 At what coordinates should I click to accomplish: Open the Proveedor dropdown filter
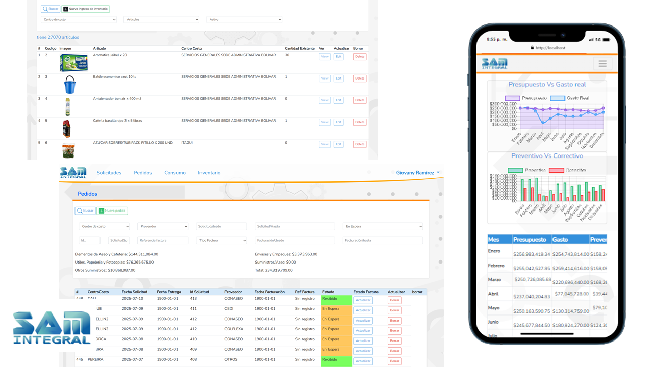click(x=163, y=226)
